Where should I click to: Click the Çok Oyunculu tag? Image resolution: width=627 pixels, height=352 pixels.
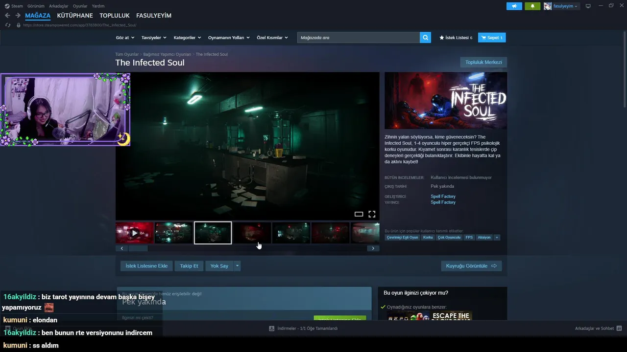(x=449, y=237)
